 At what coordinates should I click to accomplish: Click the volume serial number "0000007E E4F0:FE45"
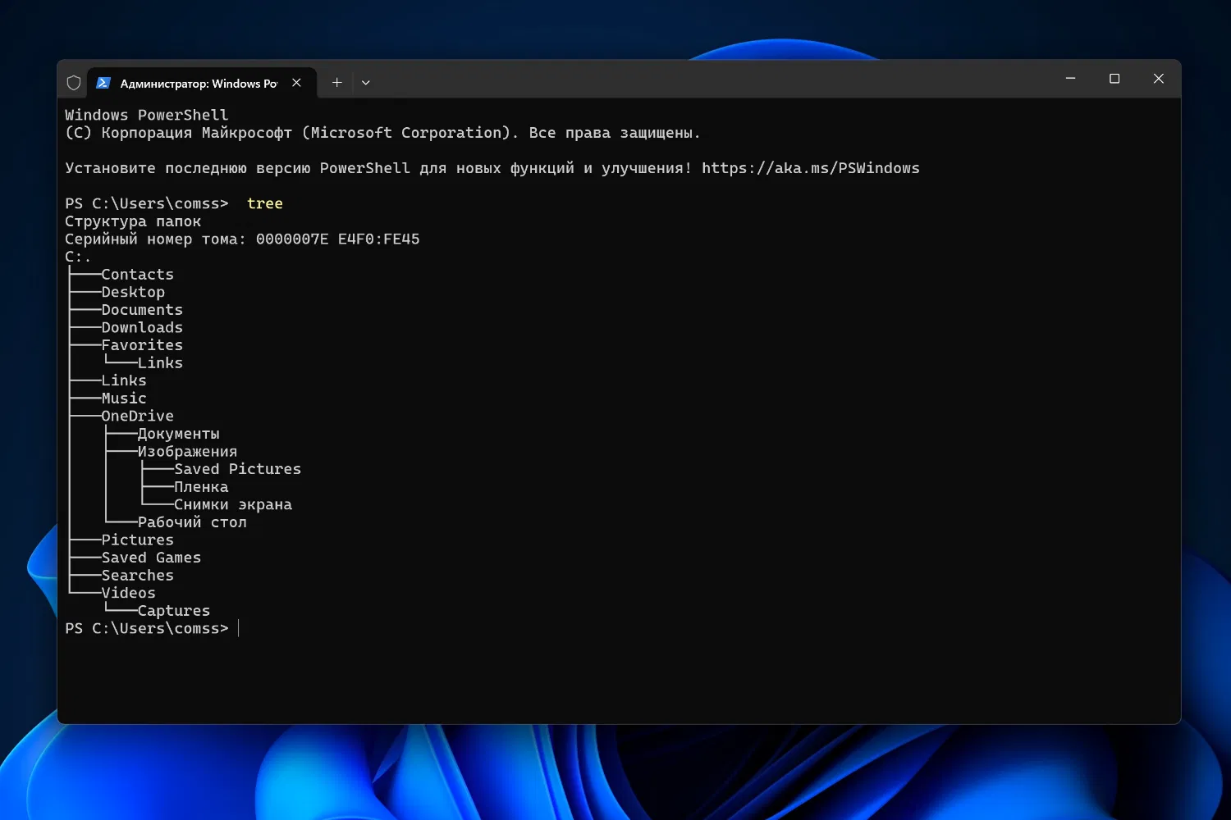click(x=338, y=239)
